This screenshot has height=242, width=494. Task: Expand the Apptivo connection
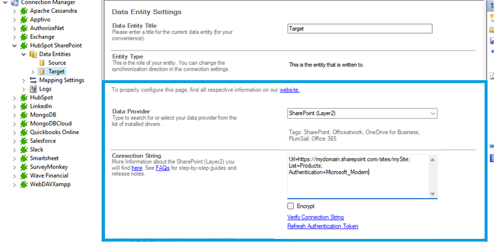(14, 20)
